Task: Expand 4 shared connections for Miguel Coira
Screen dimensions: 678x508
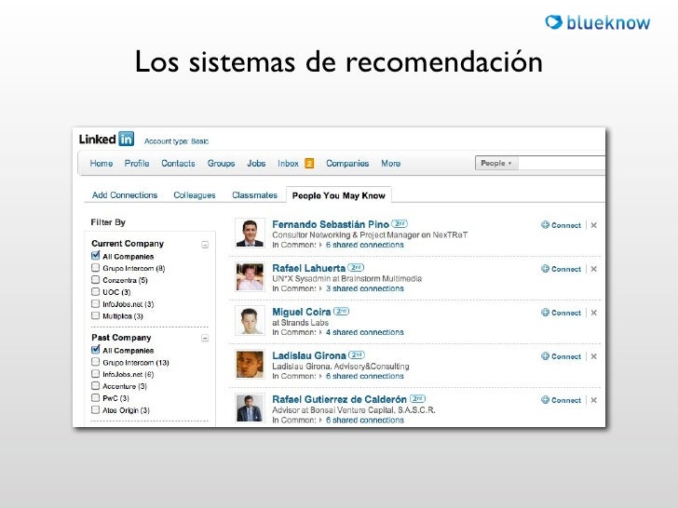Action: (364, 332)
